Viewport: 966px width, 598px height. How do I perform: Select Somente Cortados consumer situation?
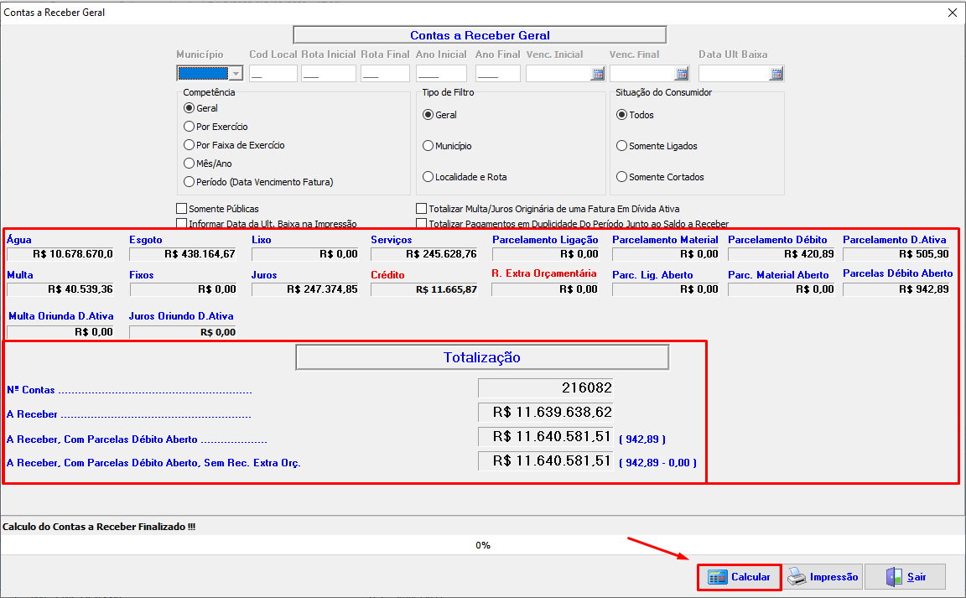(622, 177)
